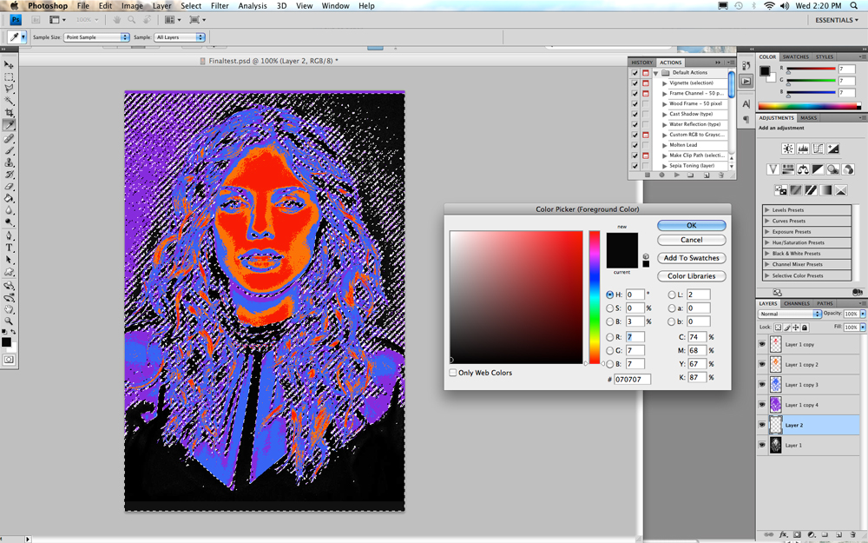This screenshot has width=868, height=543.
Task: Delete layer using Layers panel trash icon
Action: click(x=852, y=534)
